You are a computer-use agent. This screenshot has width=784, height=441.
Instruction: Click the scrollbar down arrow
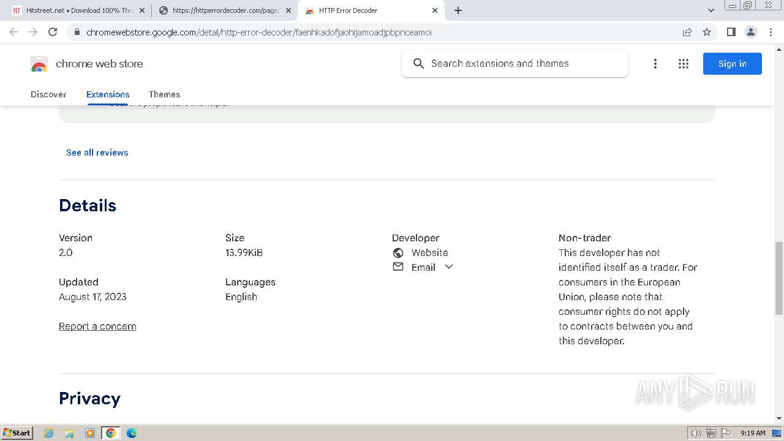779,419
